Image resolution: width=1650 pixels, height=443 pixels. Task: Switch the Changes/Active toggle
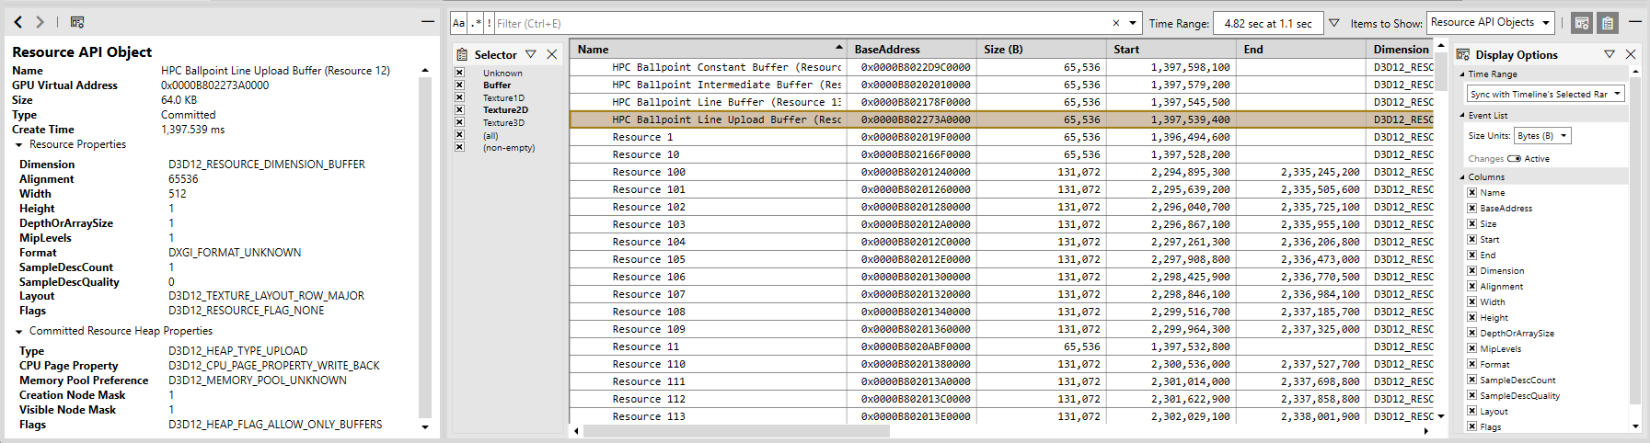(x=1514, y=159)
